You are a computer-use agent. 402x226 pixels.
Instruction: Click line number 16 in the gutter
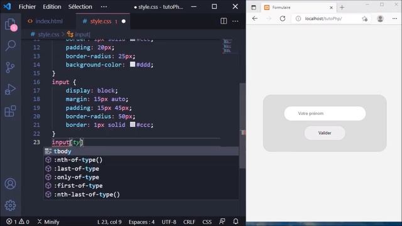point(36,82)
